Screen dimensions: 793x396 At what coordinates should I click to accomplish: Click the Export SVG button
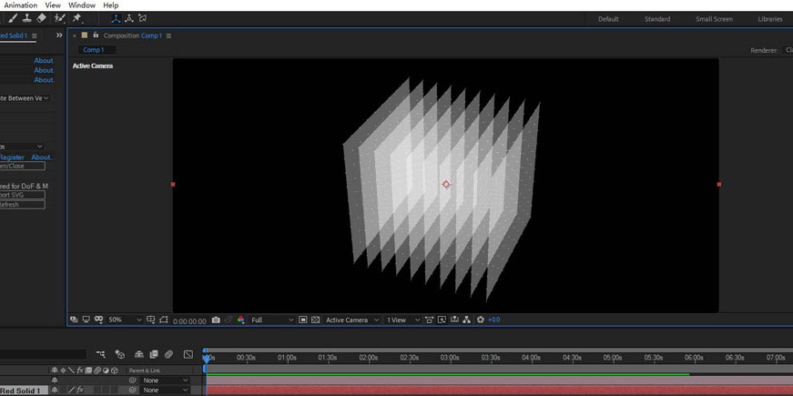[x=22, y=195]
